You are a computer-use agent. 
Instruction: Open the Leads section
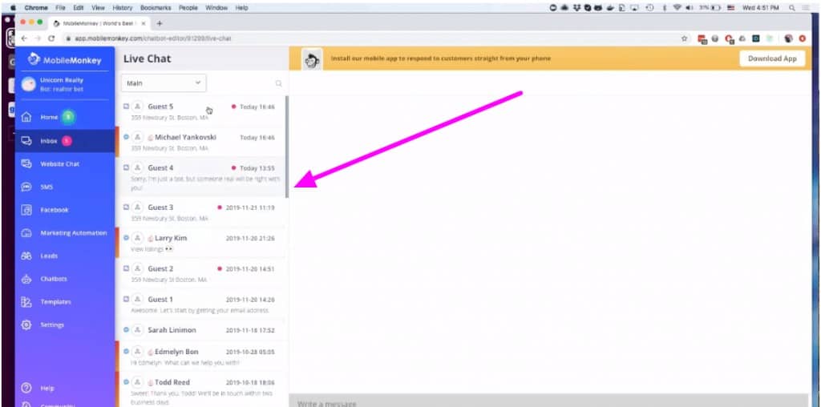[x=49, y=256]
